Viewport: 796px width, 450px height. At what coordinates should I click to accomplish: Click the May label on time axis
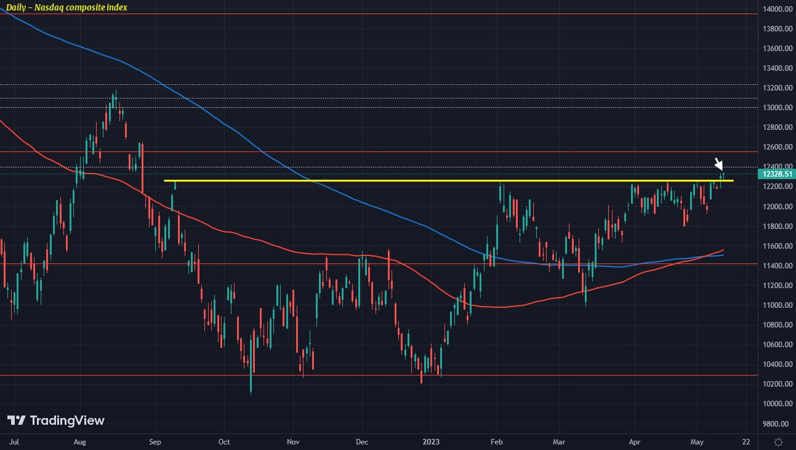point(697,442)
